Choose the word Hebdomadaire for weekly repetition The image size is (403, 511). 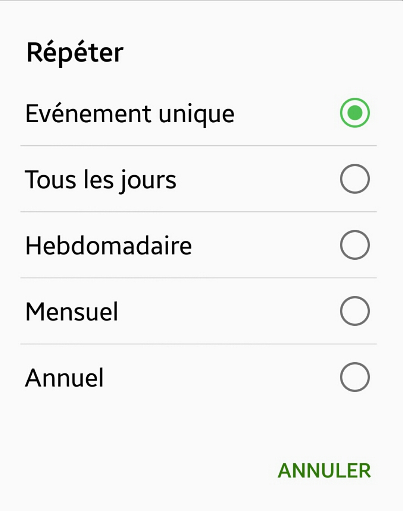(108, 246)
